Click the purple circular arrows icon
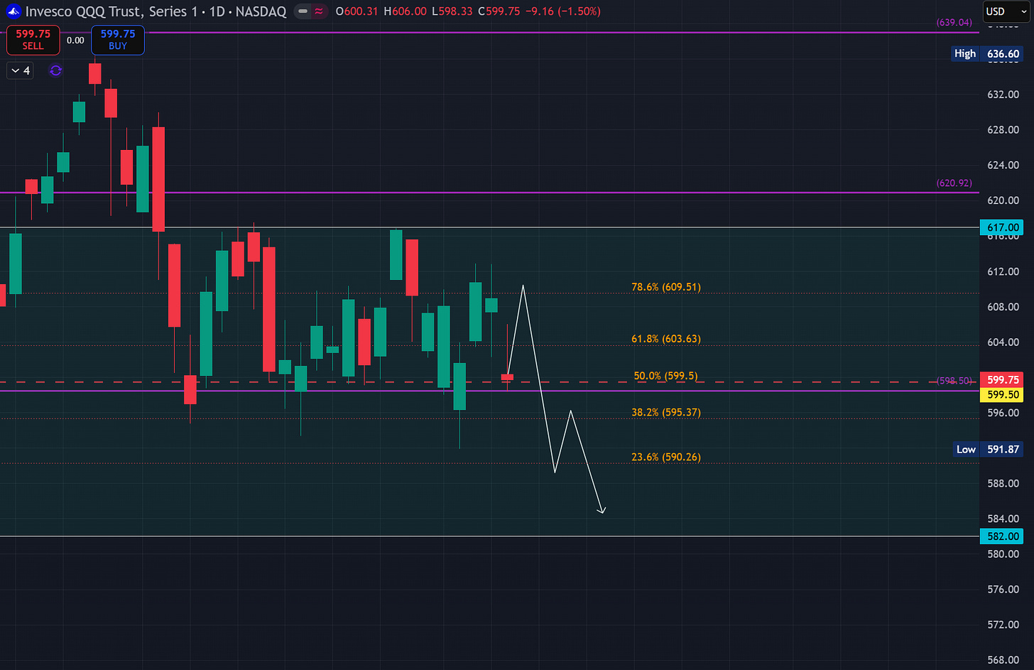 tap(55, 70)
